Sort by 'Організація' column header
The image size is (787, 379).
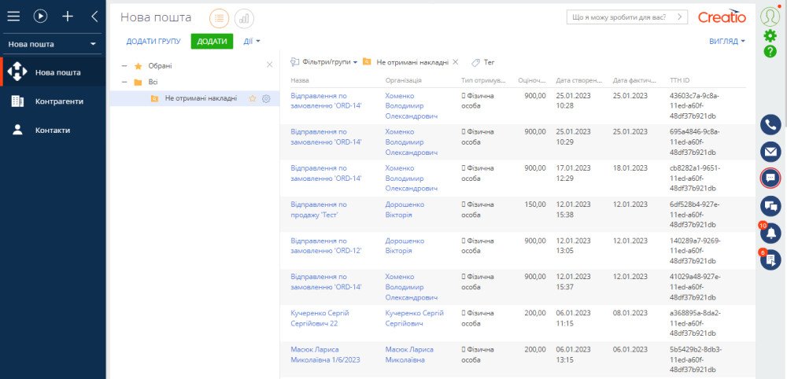click(x=404, y=80)
